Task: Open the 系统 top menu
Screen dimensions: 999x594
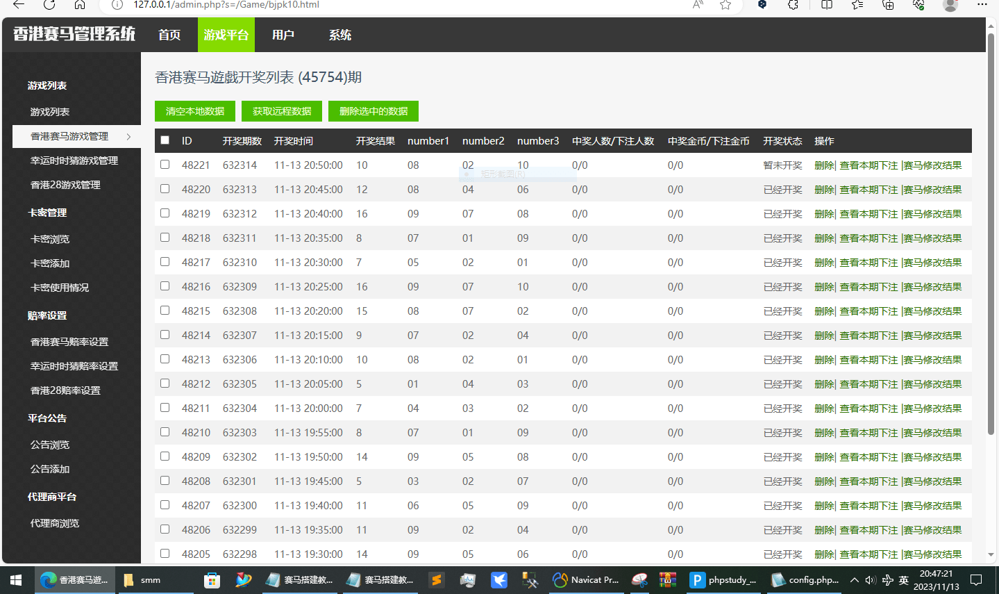Action: pyautogui.click(x=340, y=35)
